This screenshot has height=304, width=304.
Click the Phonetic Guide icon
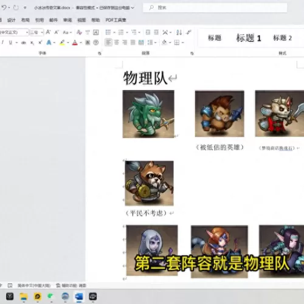pos(88,32)
